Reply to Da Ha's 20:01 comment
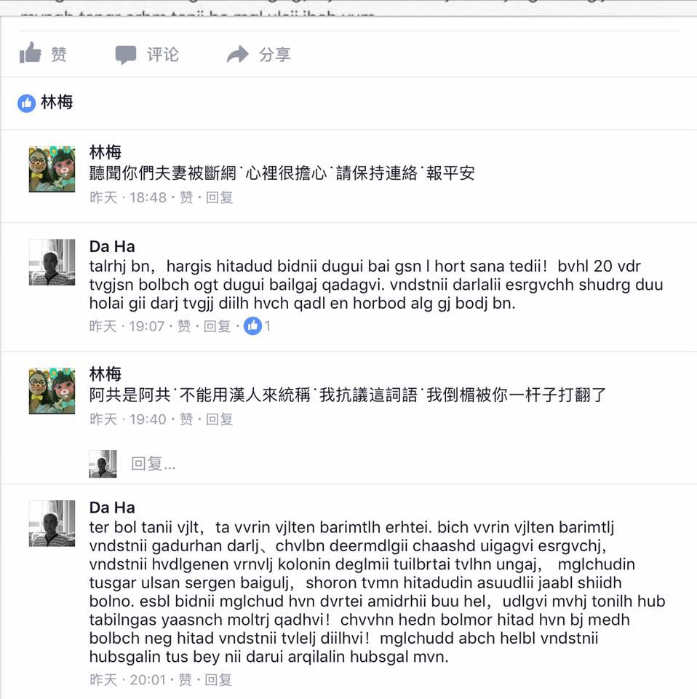Image resolution: width=697 pixels, height=699 pixels. tap(218, 679)
